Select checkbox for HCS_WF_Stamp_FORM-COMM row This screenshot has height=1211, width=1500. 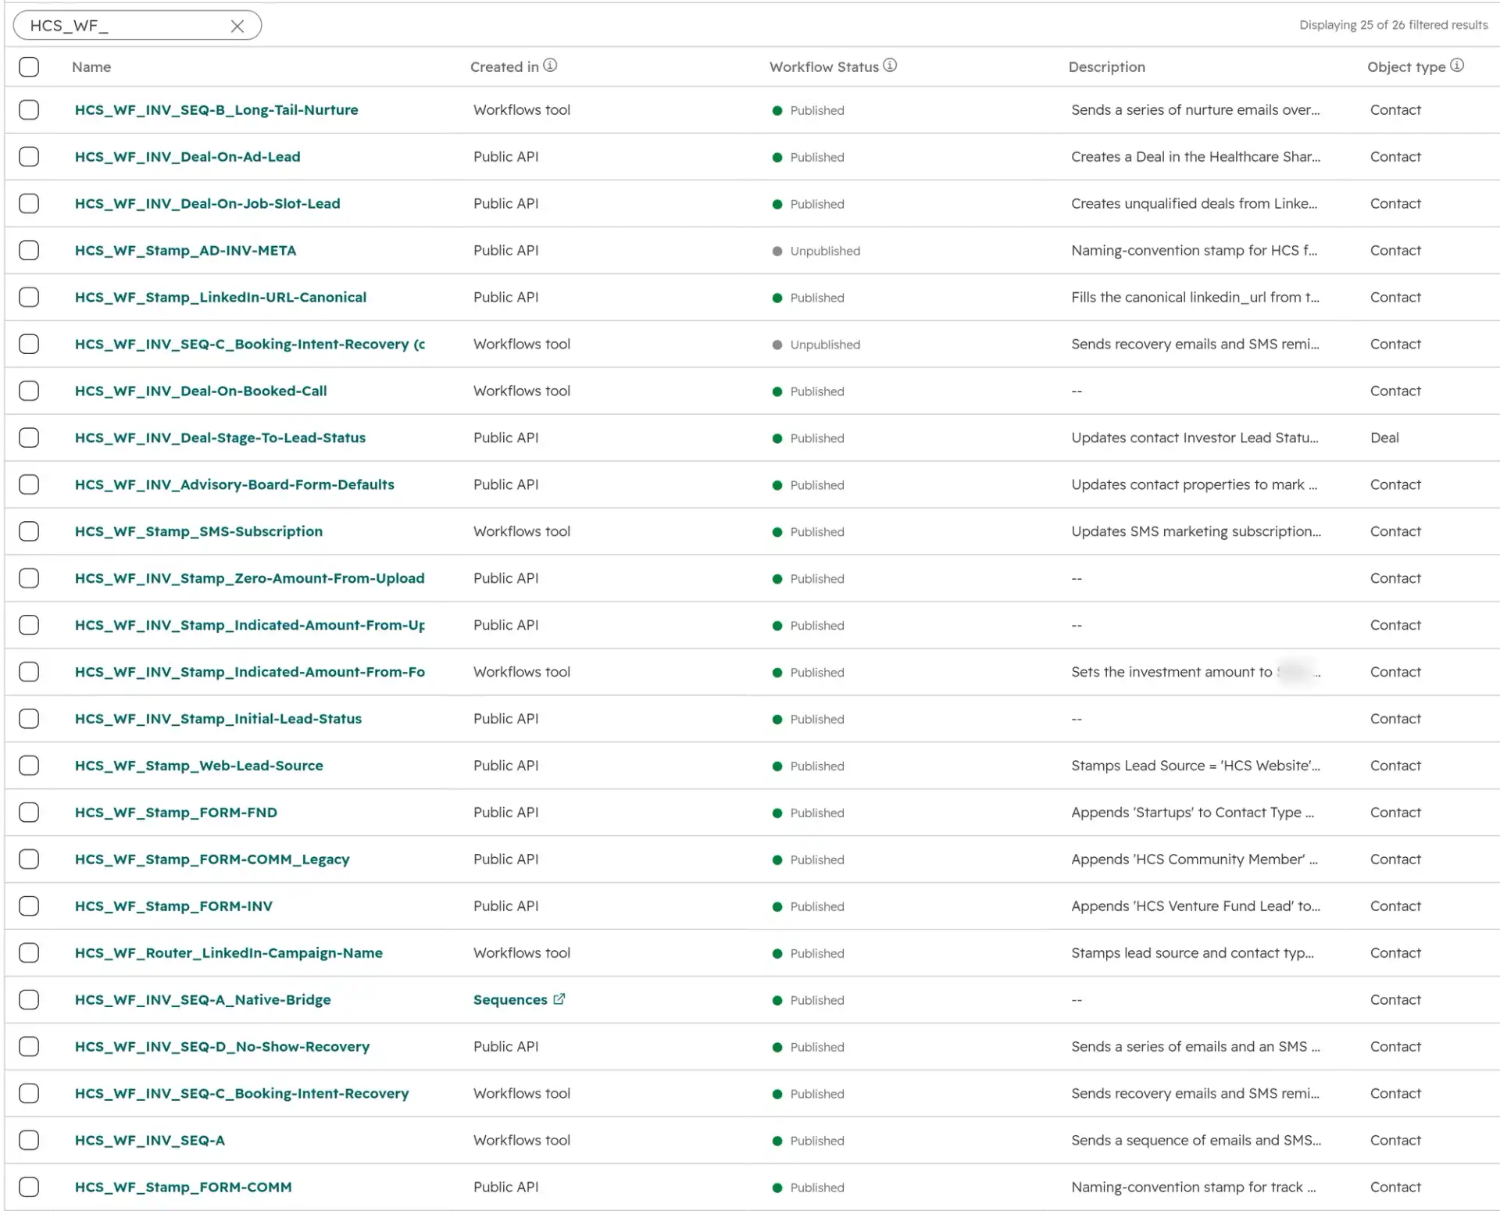(29, 1188)
